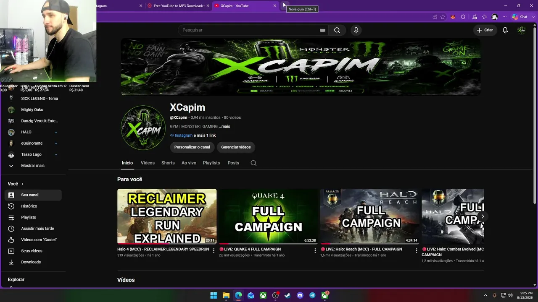Switch to the 'Ao vivo' channel tab

(x=189, y=163)
